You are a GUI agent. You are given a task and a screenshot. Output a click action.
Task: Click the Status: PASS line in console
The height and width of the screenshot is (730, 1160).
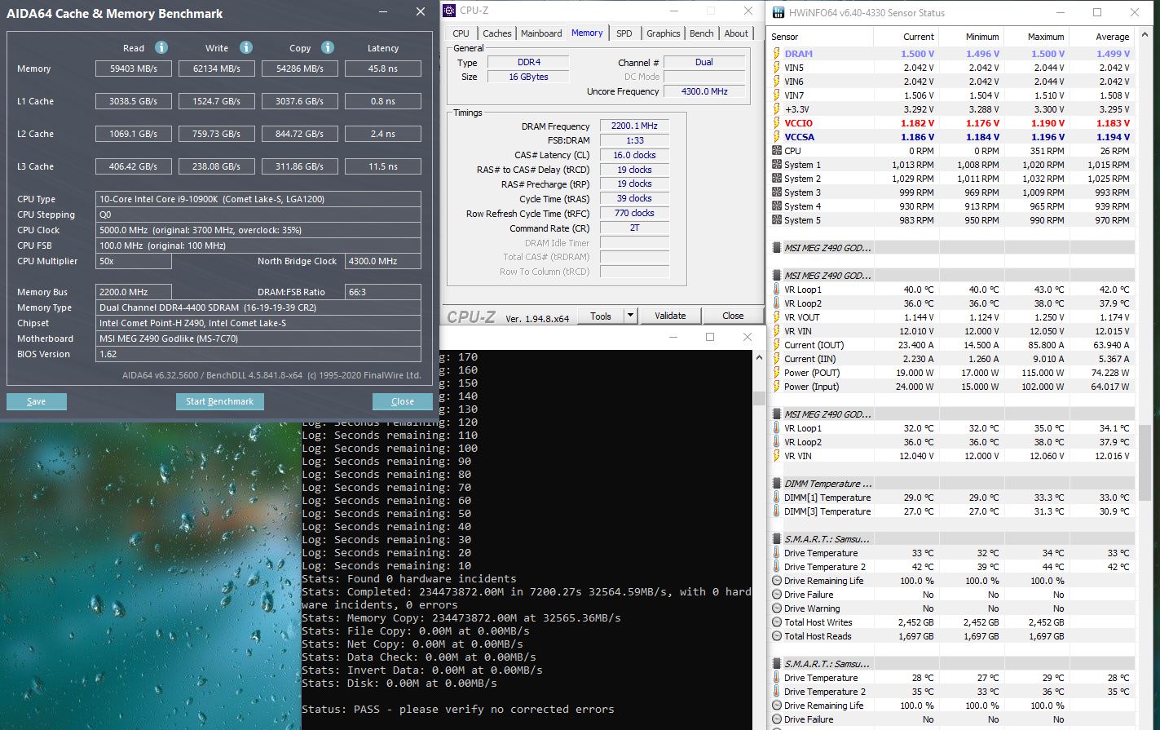pyautogui.click(x=458, y=709)
